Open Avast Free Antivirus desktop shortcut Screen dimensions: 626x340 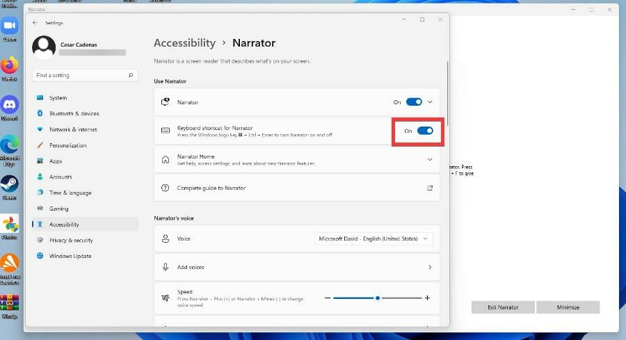10,269
